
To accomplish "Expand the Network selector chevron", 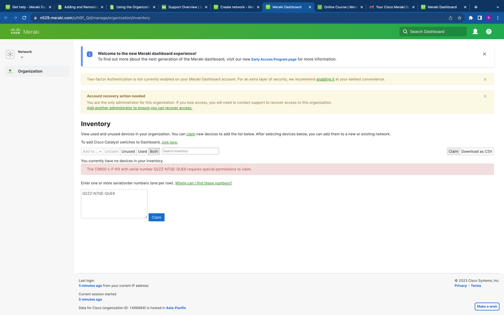I will pyautogui.click(x=22, y=57).
